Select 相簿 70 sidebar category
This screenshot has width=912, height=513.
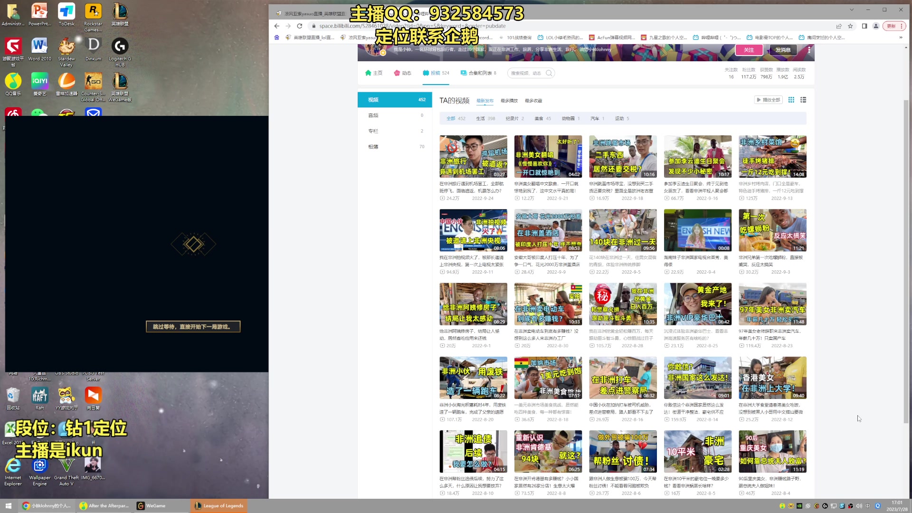[x=395, y=147]
